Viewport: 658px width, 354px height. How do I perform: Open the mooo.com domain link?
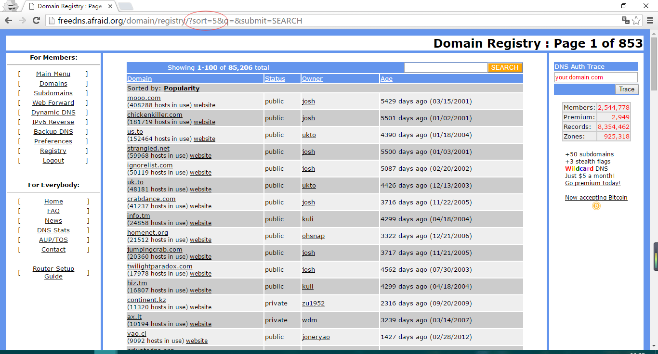(144, 98)
